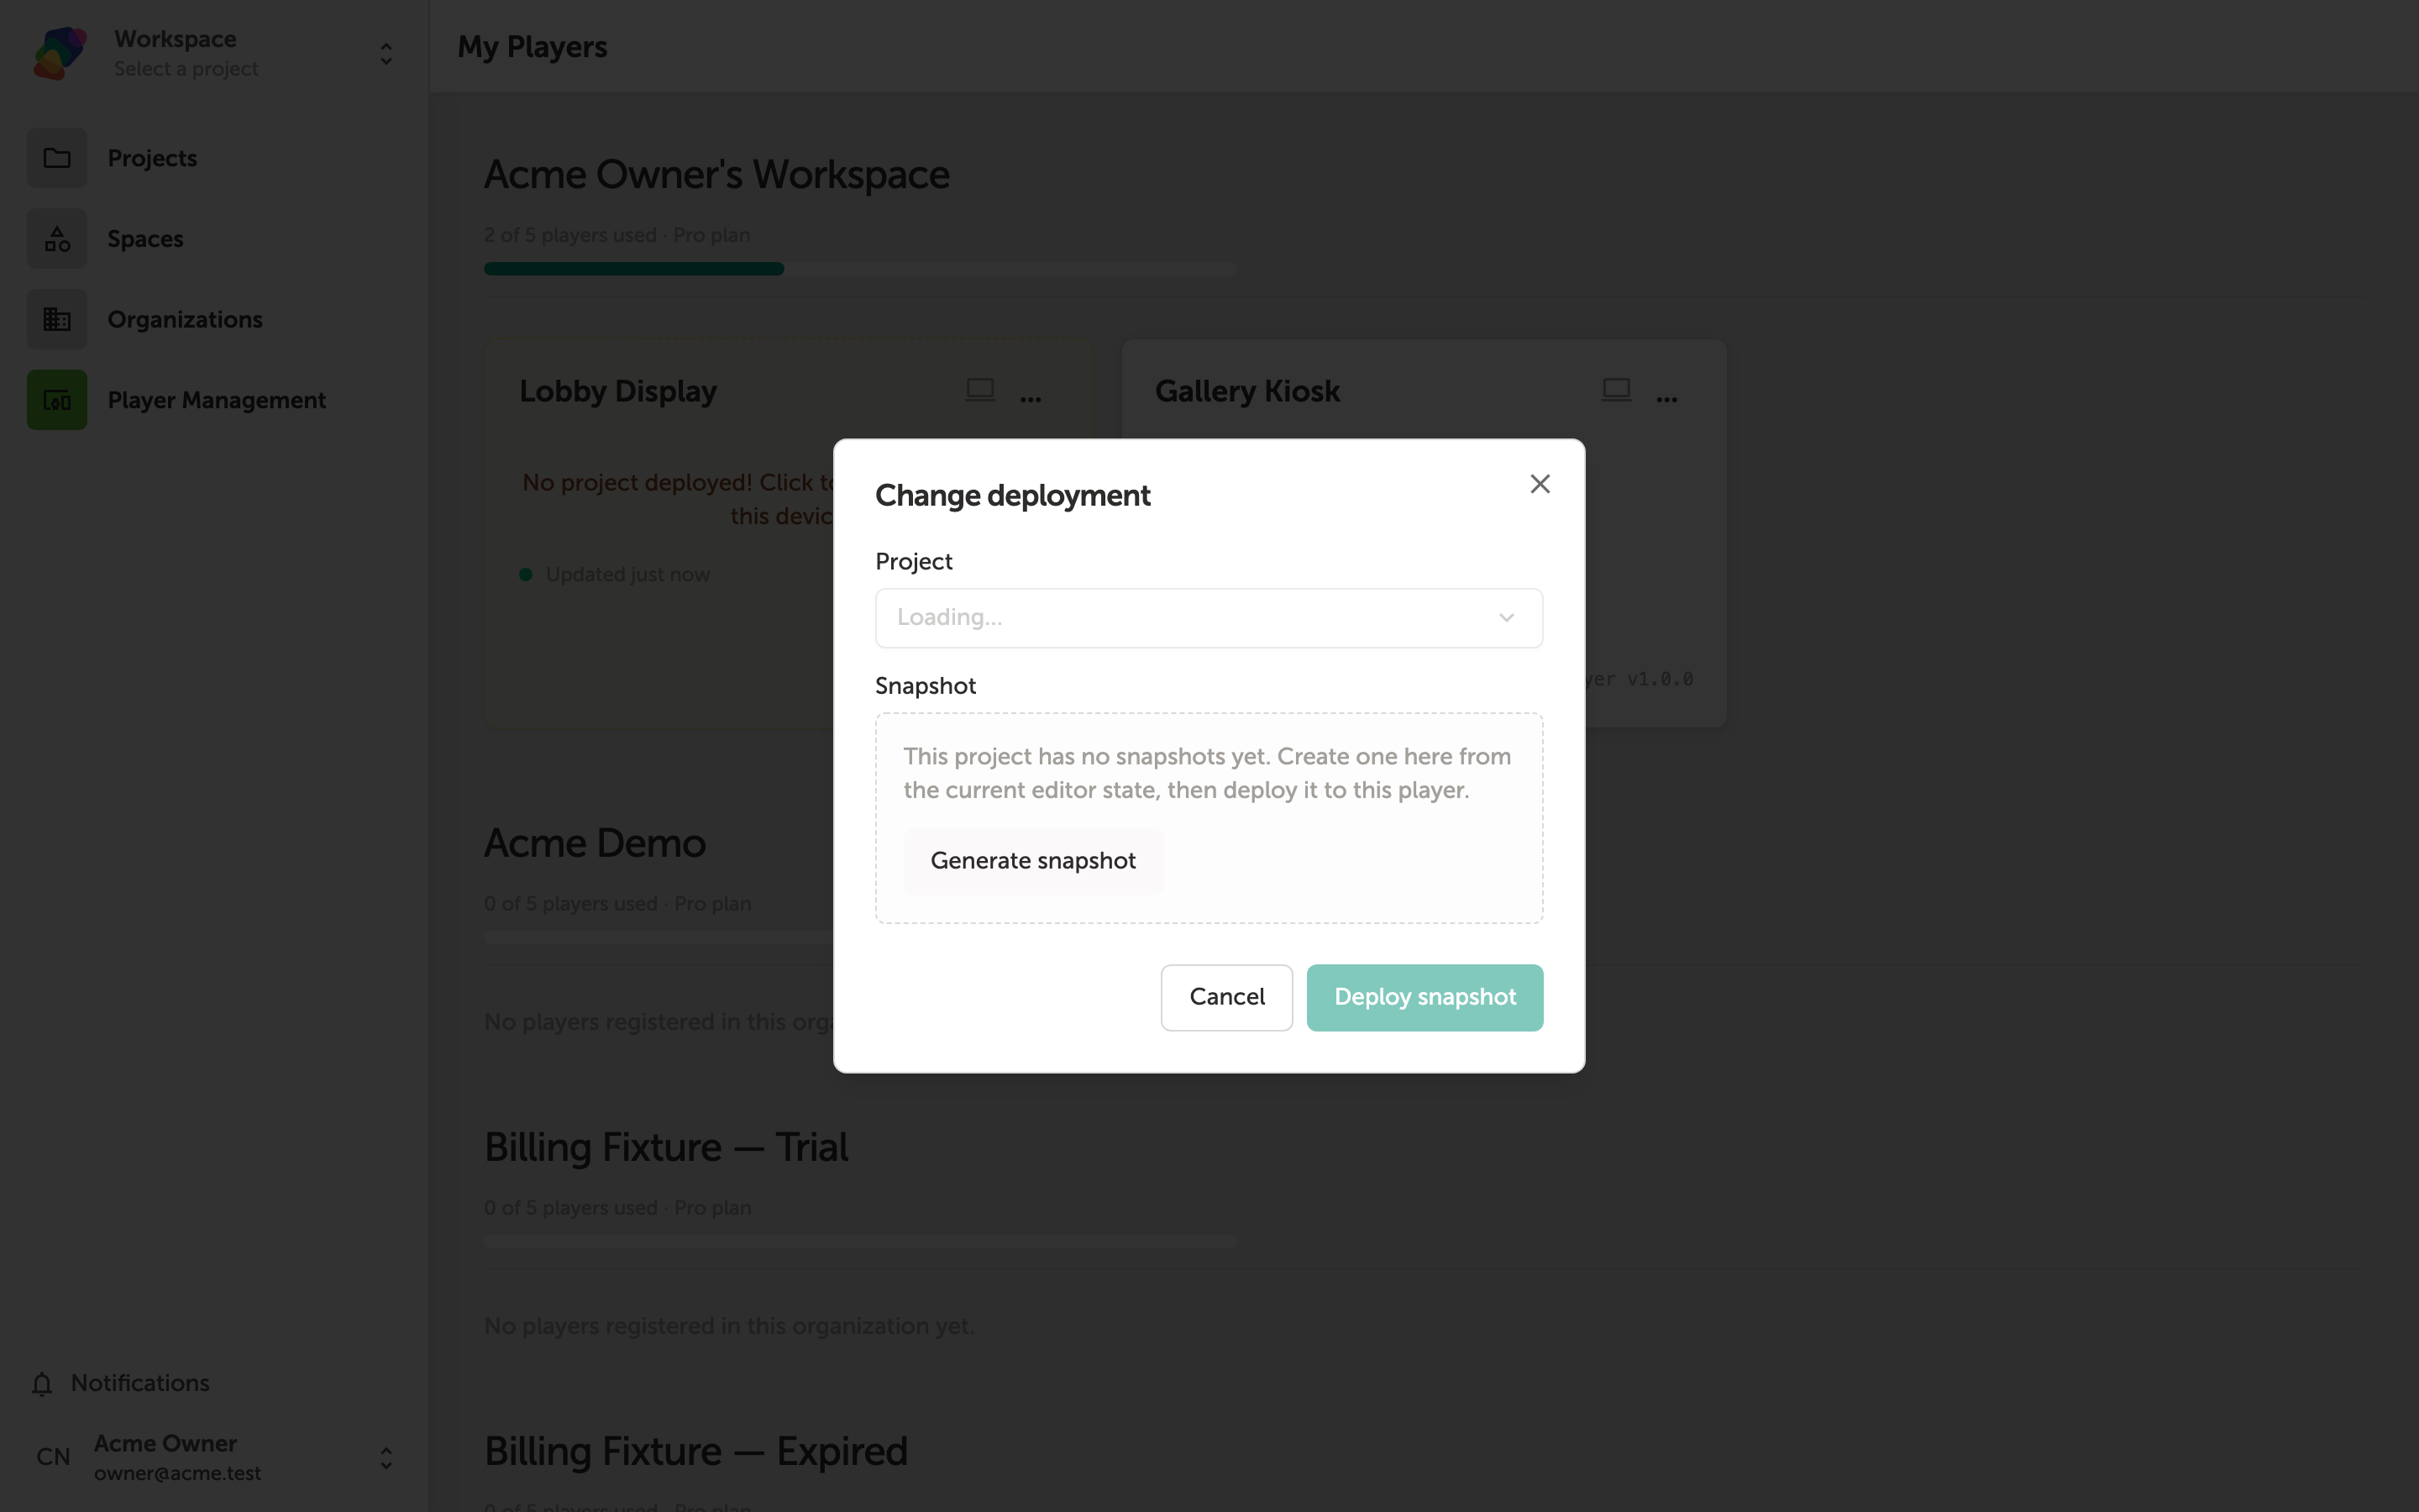2419x1512 pixels.
Task: Click the Change deployment dialog title
Action: coord(1013,496)
